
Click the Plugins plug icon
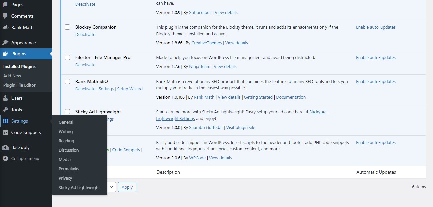point(5,54)
